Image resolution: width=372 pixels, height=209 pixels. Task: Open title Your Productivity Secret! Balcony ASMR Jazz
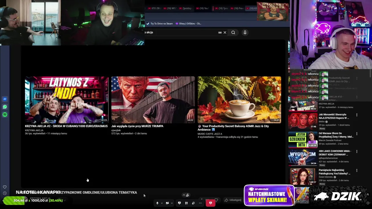(x=233, y=128)
